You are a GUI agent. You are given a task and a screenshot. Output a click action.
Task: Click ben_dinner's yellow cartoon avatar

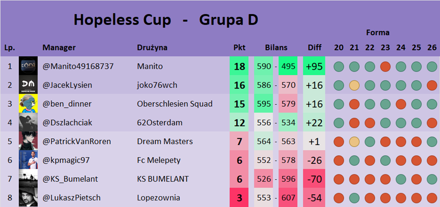coord(28,104)
